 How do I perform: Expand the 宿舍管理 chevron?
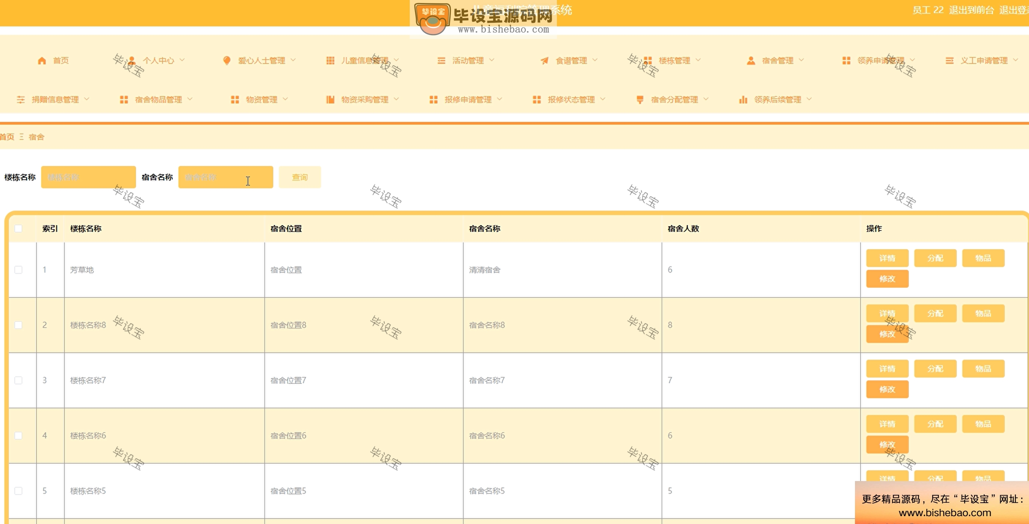[x=801, y=60]
